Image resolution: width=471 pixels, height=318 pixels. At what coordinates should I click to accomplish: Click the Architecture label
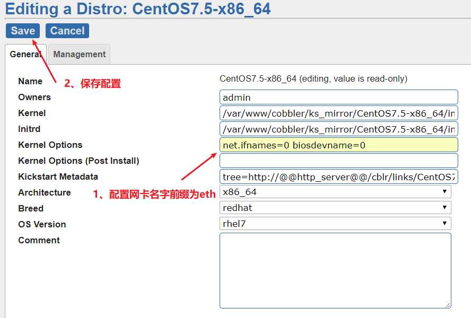tap(45, 193)
